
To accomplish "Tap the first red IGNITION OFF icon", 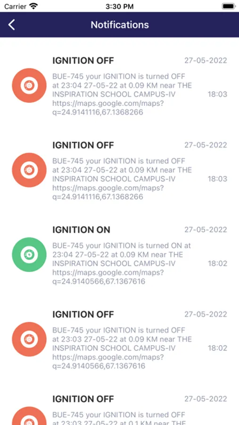I will pyautogui.click(x=29, y=85).
